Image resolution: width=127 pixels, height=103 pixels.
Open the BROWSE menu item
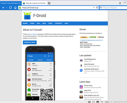[25, 23]
